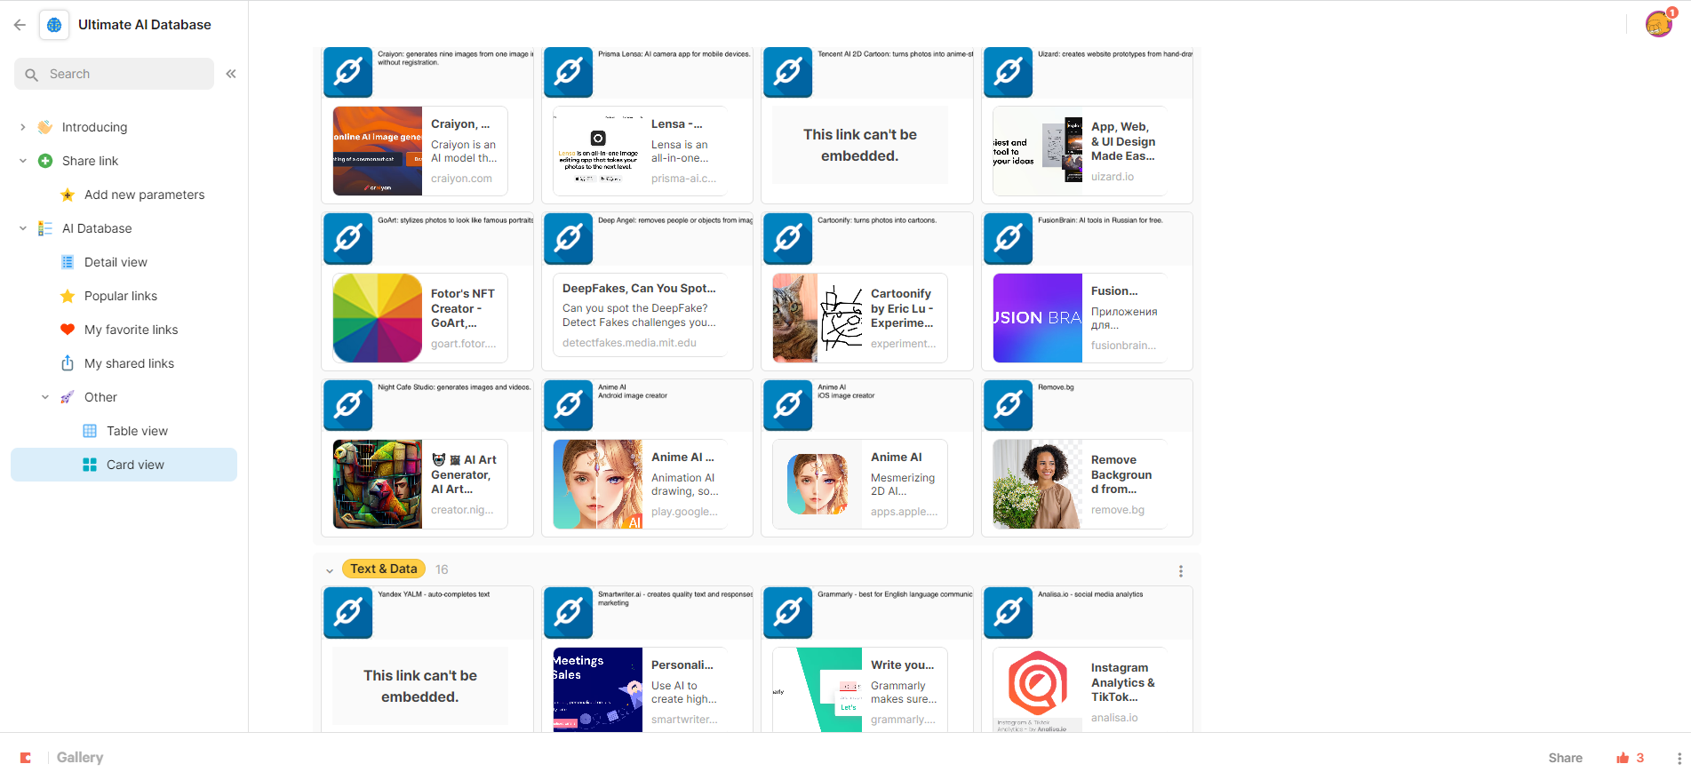
Task: Click the Remove.bg card link icon
Action: 1009,405
